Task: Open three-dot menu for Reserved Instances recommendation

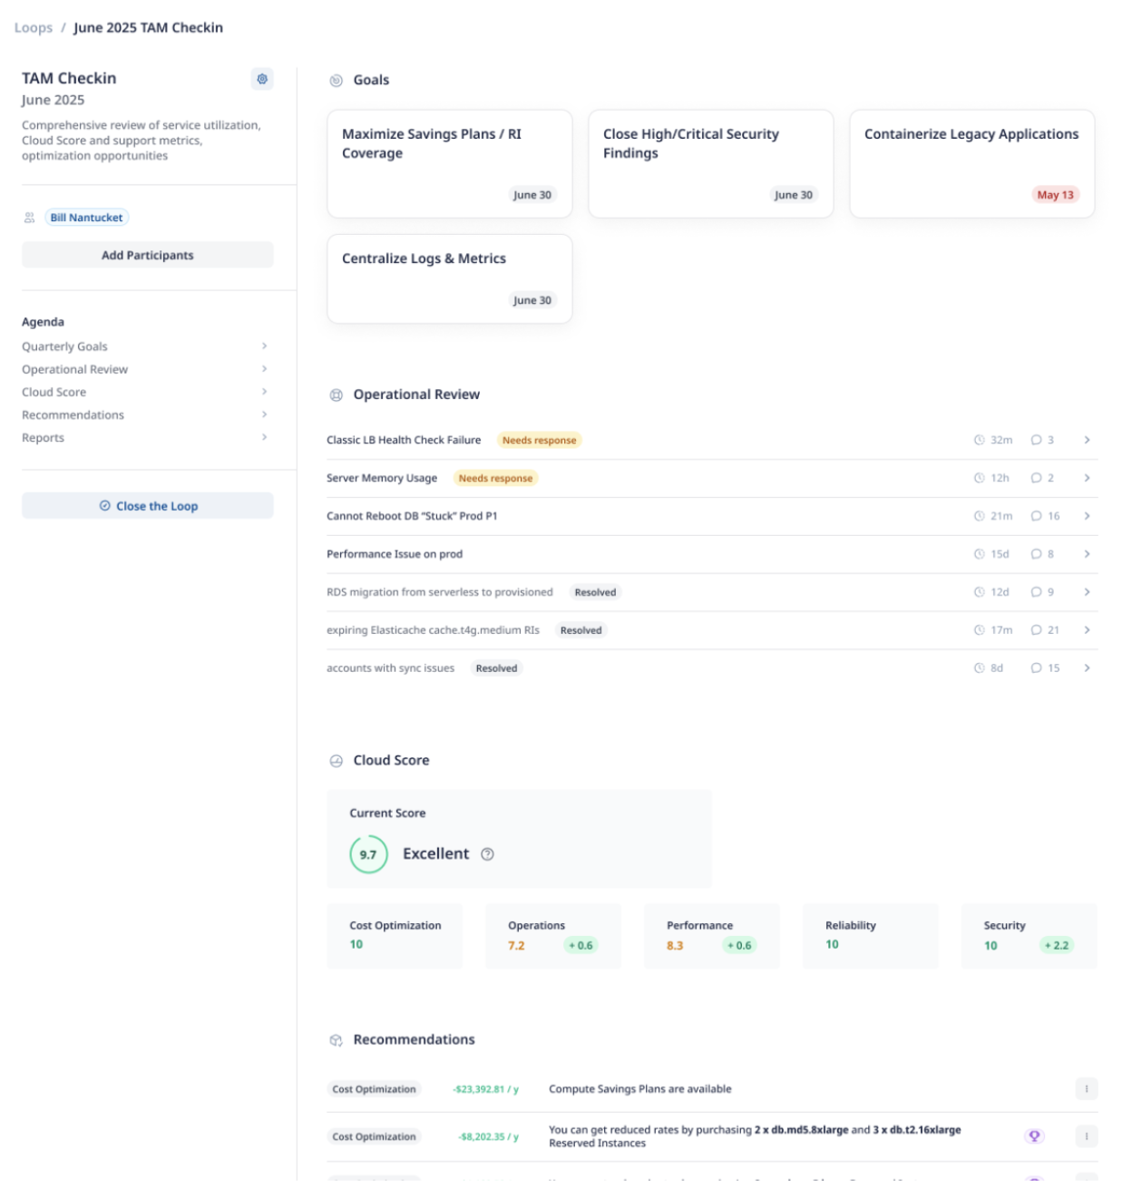Action: coord(1086,1136)
